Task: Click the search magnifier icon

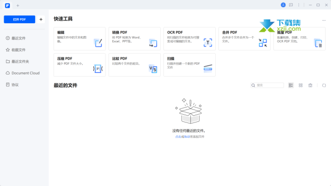Action: (x=253, y=85)
